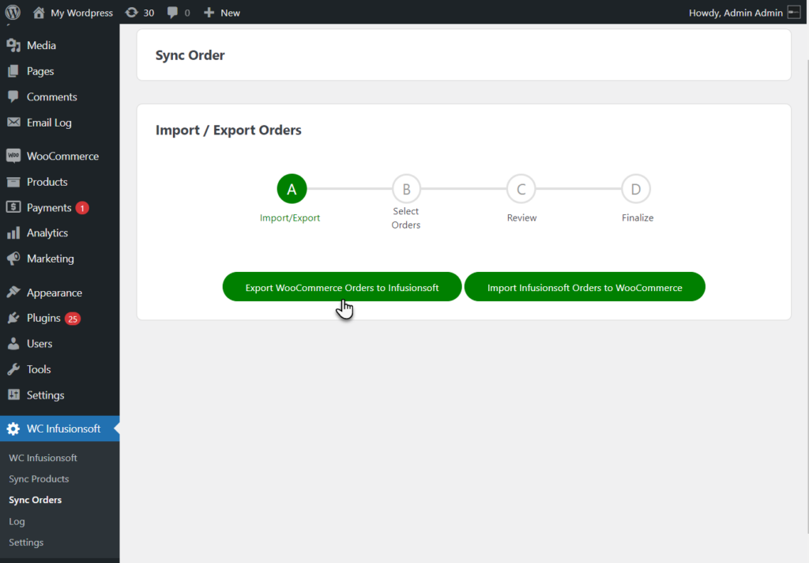Click the Sync Order heading text

[x=190, y=55]
